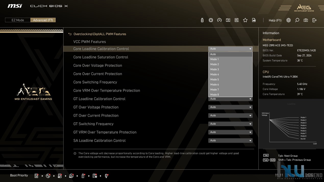This screenshot has height=182, width=324.
Task: Open GT Over Current Protection dropdown
Action: coord(230,115)
